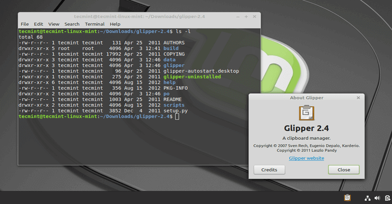
Task: Click the po directory name
Action: click(167, 94)
